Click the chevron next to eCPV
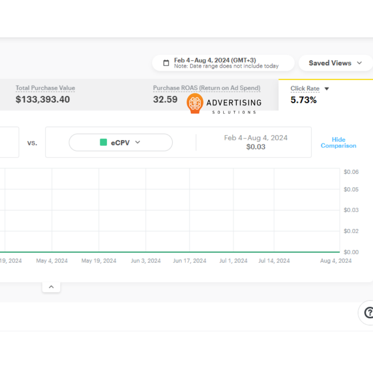The width and height of the screenshot is (373, 373). tap(137, 142)
